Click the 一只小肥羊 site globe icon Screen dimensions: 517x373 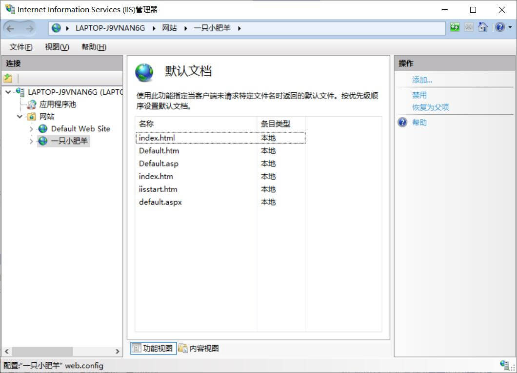pos(43,141)
